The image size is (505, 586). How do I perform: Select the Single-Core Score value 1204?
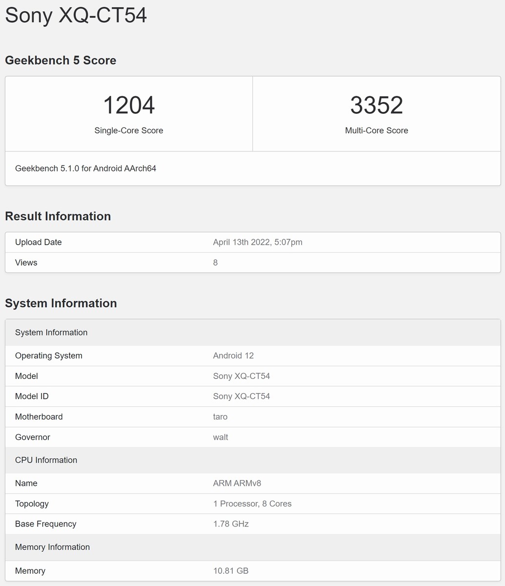[x=128, y=104]
